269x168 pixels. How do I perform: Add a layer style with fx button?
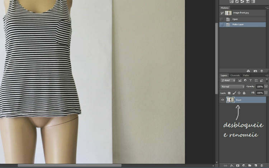pos(232,165)
